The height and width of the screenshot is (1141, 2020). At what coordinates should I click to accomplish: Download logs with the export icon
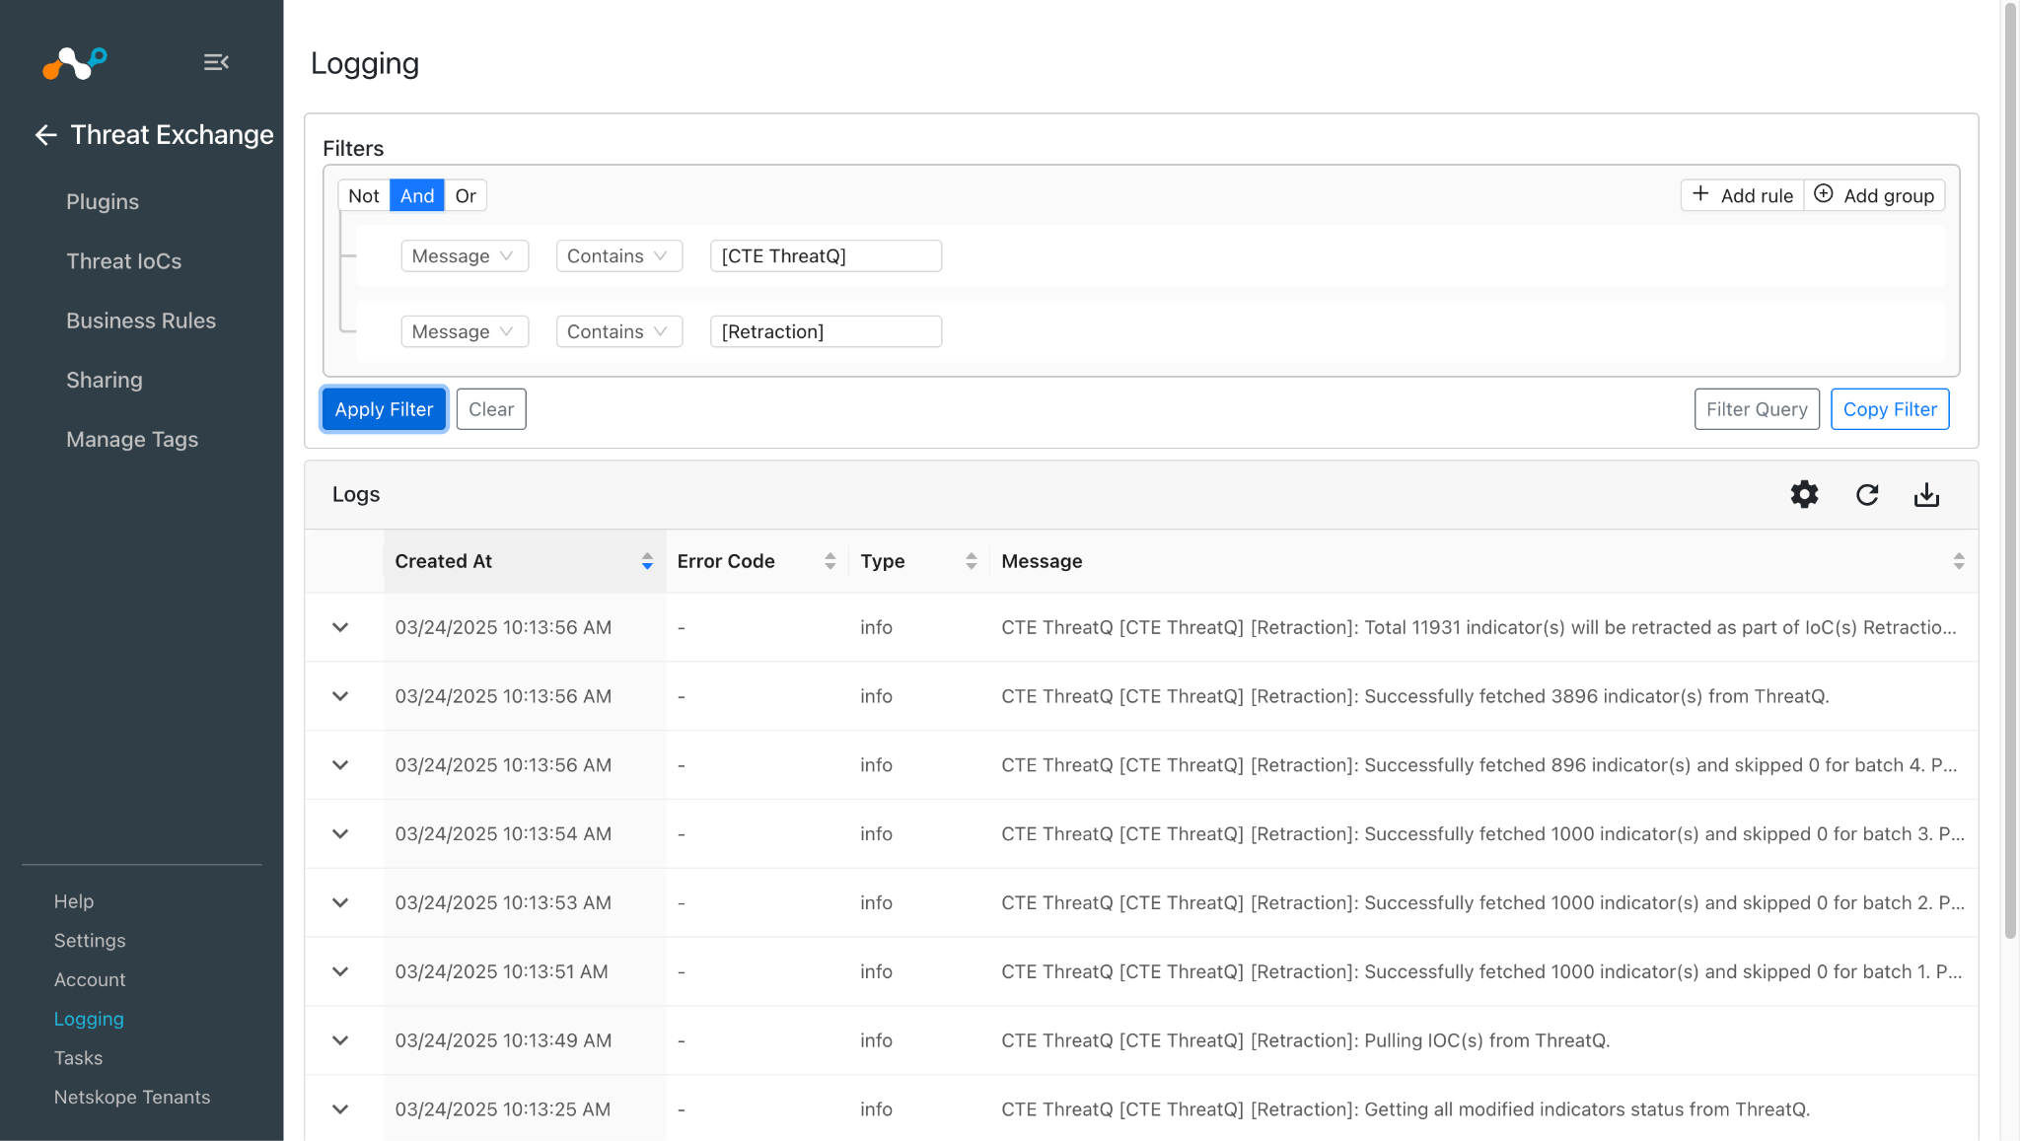1926,494
